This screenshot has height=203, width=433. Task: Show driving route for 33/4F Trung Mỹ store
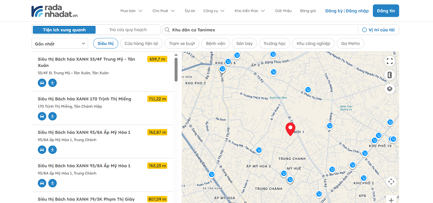pos(42,83)
